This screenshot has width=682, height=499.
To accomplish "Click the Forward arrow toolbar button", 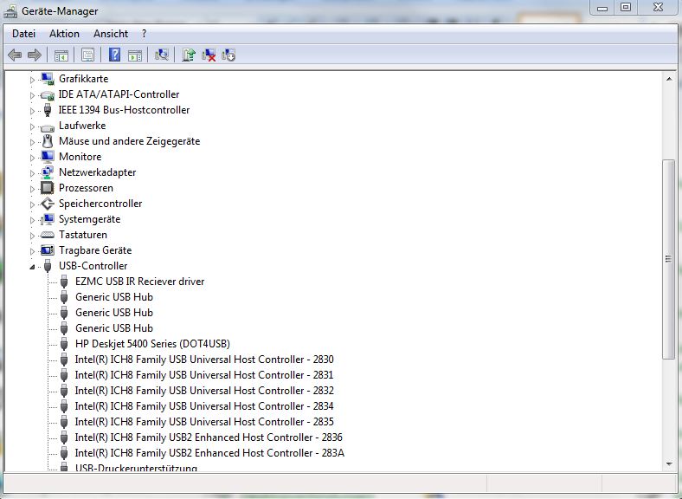I will click(35, 55).
